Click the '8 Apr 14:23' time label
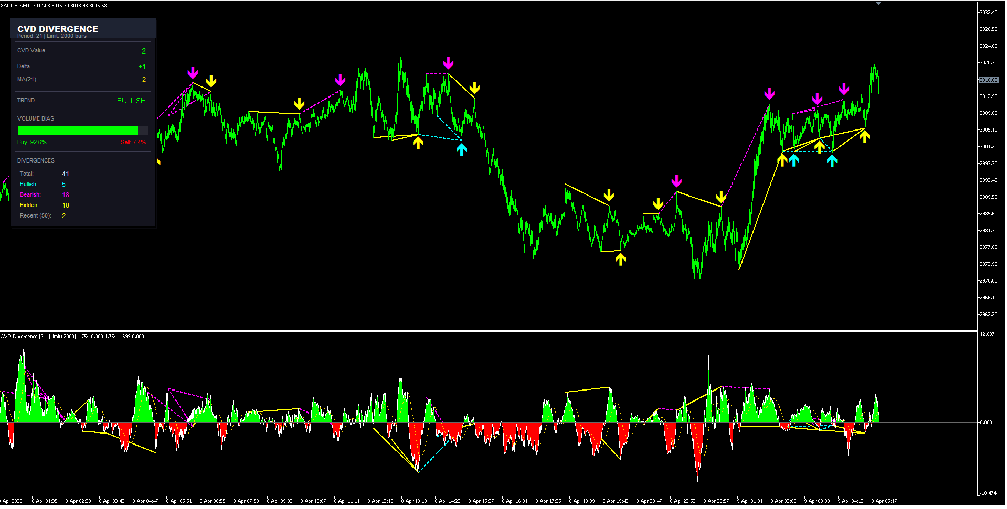This screenshot has width=1007, height=509. point(448,501)
